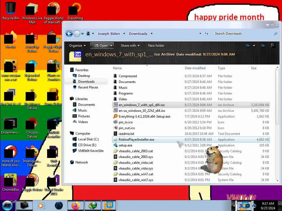The width and height of the screenshot is (282, 211).
Task: Show hidden tray icons arrow
Action: point(234,206)
